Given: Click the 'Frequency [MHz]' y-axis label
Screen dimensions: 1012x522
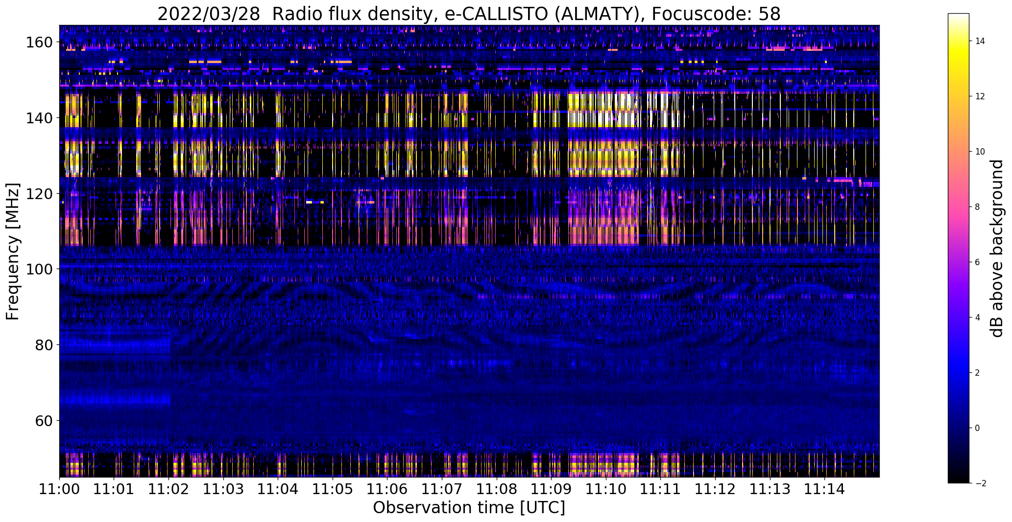Looking at the screenshot, I should click(13, 251).
